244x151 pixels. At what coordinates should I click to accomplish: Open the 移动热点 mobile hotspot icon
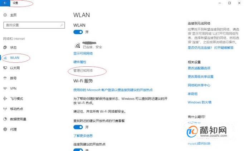pos(5,109)
